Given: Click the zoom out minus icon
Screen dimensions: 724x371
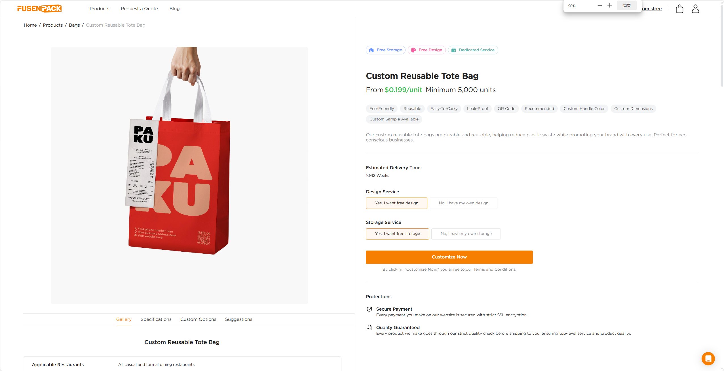Looking at the screenshot, I should (x=600, y=5).
